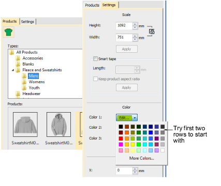Choose the magenta color swatch

click(x=121, y=144)
